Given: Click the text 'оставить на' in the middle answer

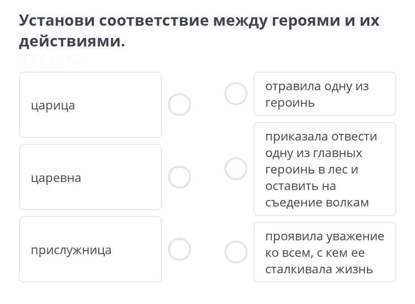Looking at the screenshot, I should 300,186.
